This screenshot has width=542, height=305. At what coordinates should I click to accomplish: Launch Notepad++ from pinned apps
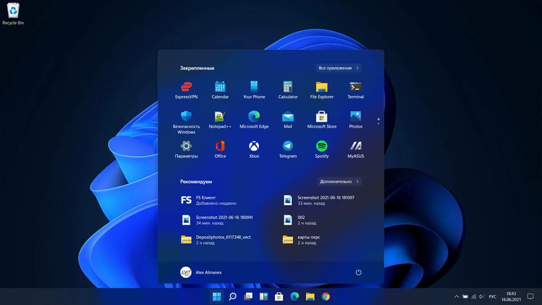(x=220, y=120)
